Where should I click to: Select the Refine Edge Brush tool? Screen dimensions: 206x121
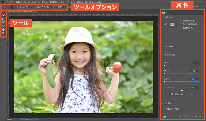point(3,19)
